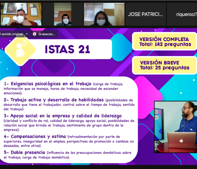
Task: Click the '5- Doble presencia' heading
Action: coord(24,152)
